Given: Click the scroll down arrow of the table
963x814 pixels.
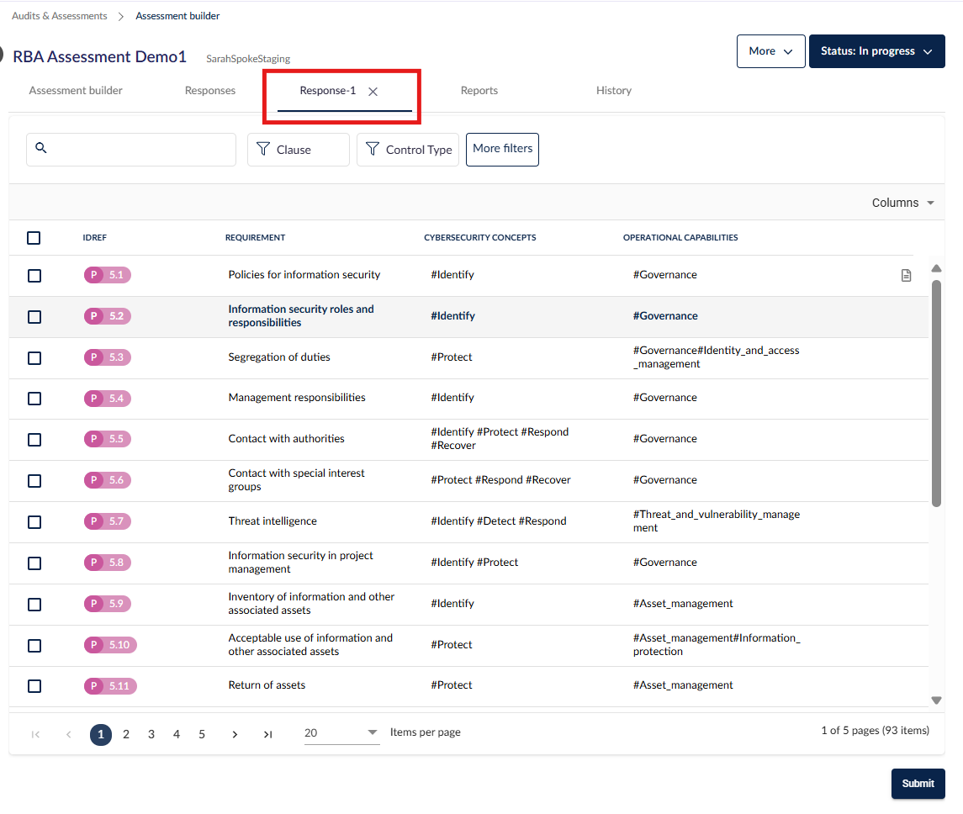Looking at the screenshot, I should (x=936, y=700).
